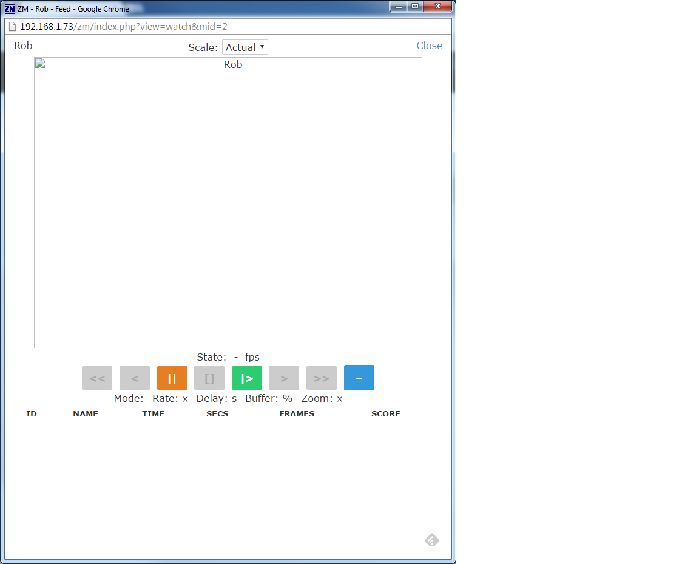Click the page icon in address bar
Image resolution: width=699 pixels, height=564 pixels.
(x=13, y=26)
